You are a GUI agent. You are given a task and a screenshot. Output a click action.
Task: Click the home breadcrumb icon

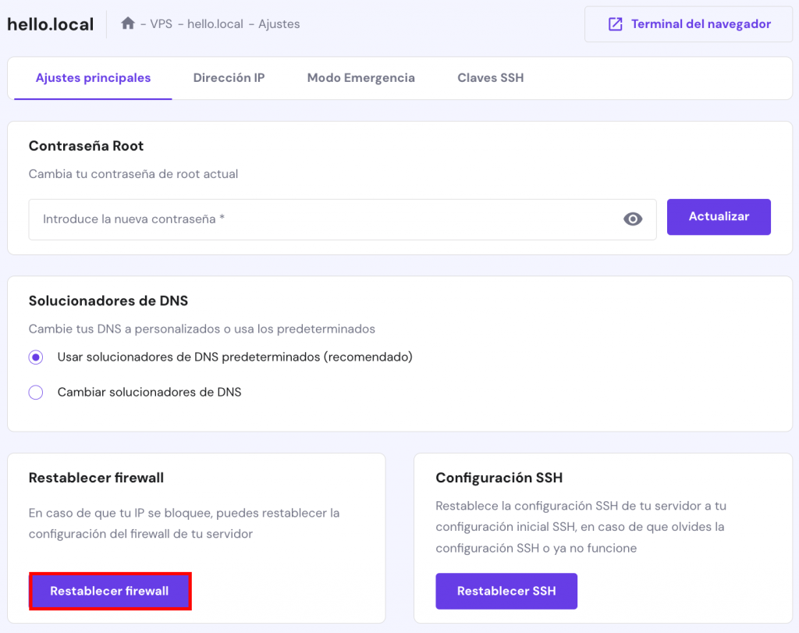coord(128,23)
